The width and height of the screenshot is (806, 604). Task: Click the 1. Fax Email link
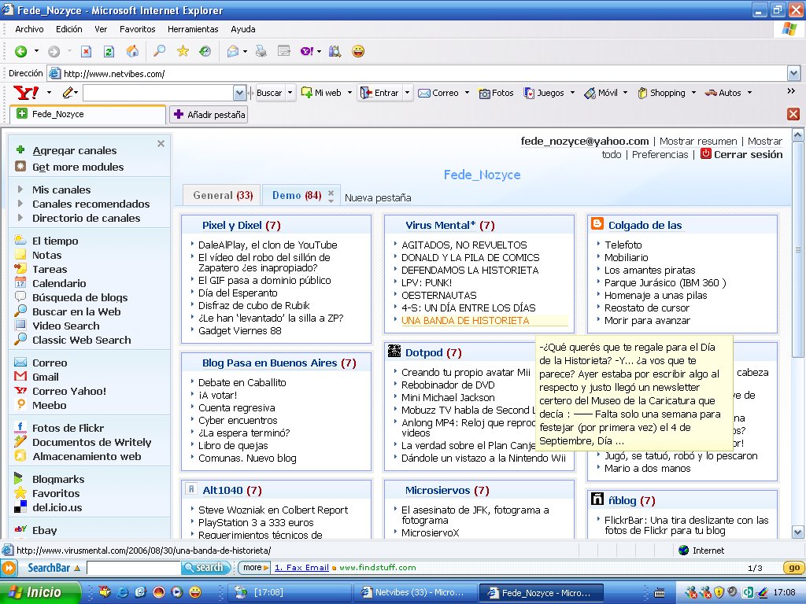[x=301, y=568]
